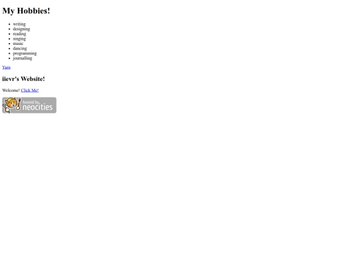Open the hosted by Neocities badge
This screenshot has width=347, height=260.
pos(29,105)
